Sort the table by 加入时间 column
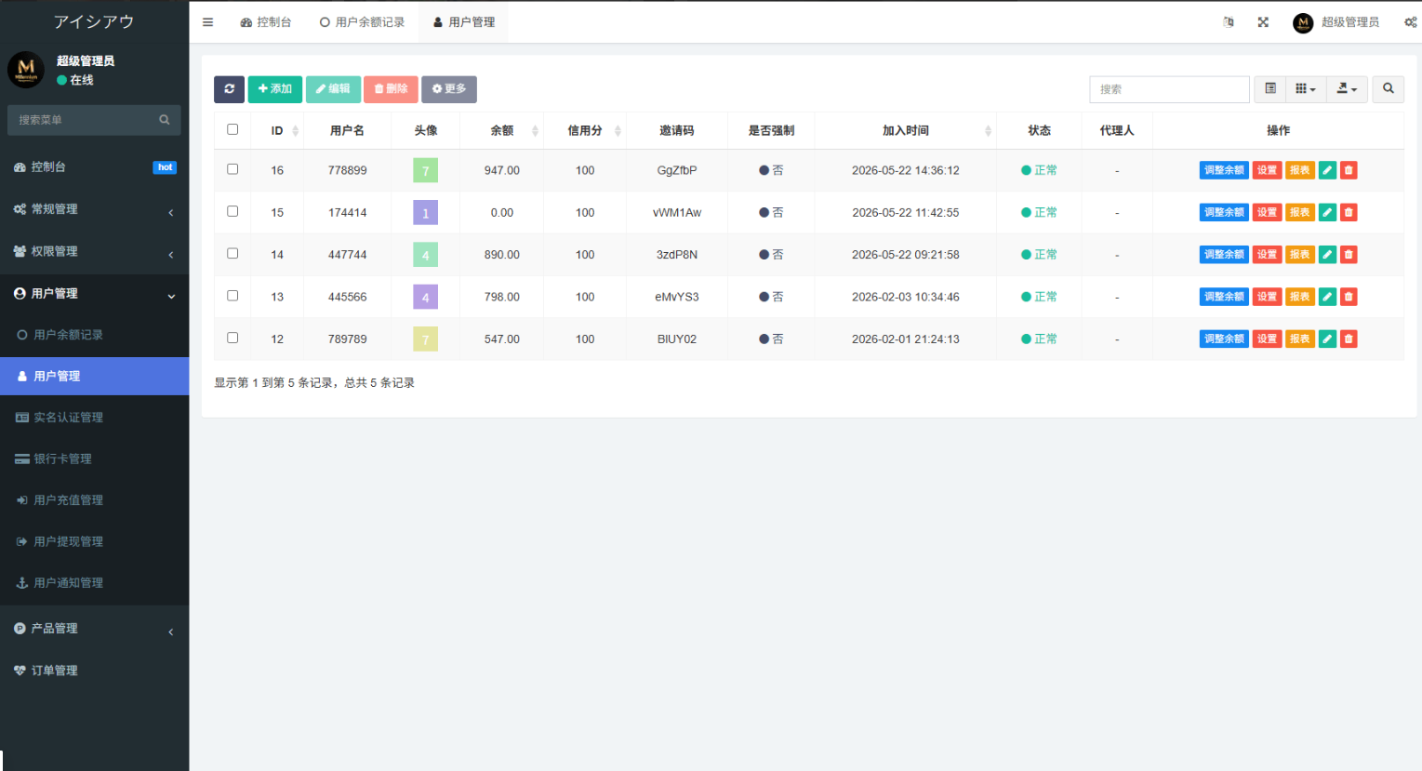Image resolution: width=1422 pixels, height=771 pixels. [x=906, y=130]
